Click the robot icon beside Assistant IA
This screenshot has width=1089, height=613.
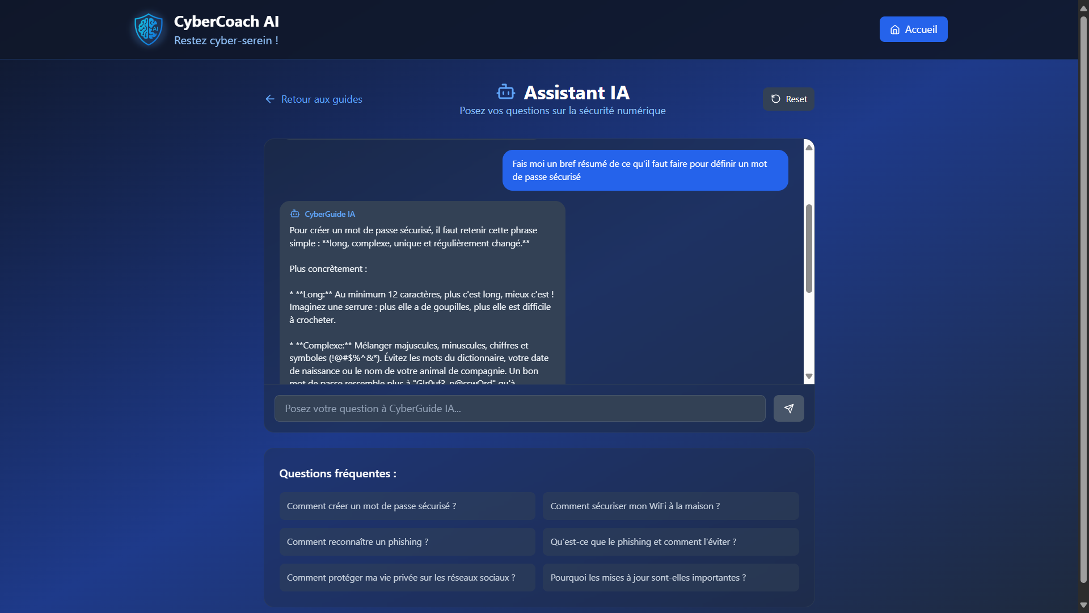(x=505, y=92)
